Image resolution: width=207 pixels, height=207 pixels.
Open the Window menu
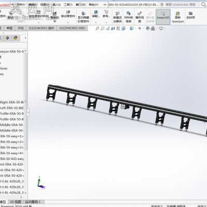click(x=81, y=5)
